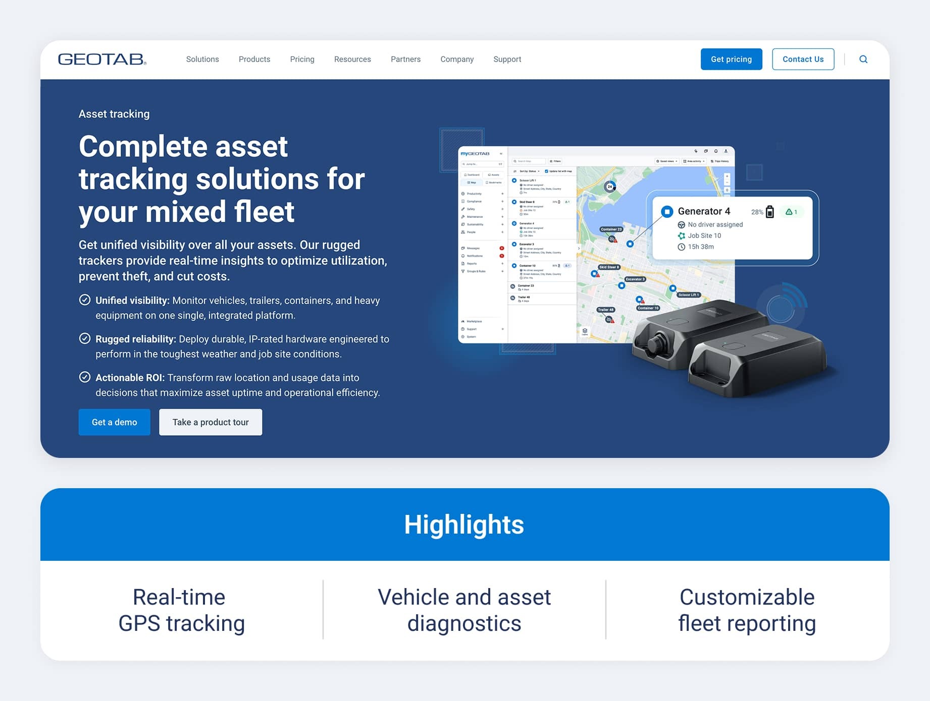Click the Scissor Lift 1 map marker

[x=673, y=288]
